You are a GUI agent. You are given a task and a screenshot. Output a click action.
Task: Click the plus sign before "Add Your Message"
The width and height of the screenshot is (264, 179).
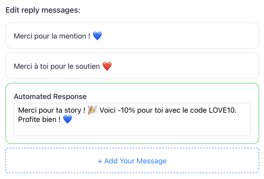click(100, 161)
